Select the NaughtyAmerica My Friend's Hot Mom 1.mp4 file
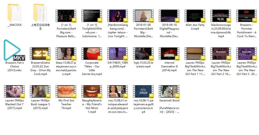This screenshot has width=259, height=135. [x=92, y=92]
